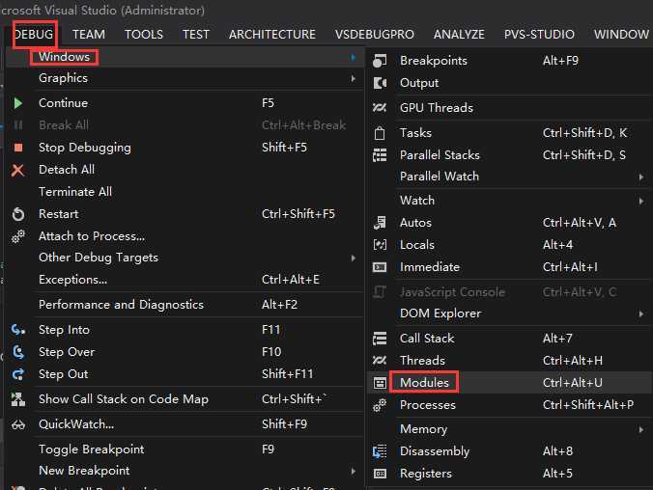Open the PVS-STUDIO menu
The image size is (653, 490).
539,34
